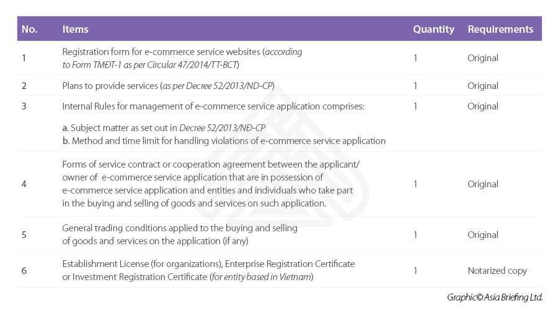Click the "No." column header
The image size is (558, 311).
pyautogui.click(x=29, y=29)
